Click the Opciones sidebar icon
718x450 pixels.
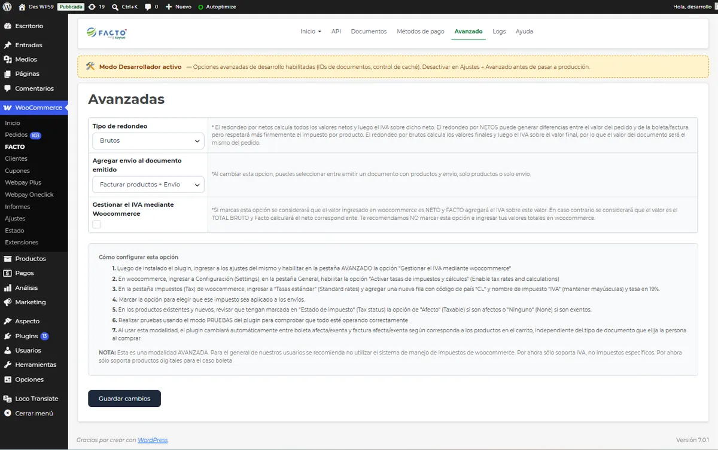[8, 379]
